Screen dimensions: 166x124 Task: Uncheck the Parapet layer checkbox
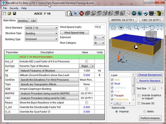click(112, 95)
